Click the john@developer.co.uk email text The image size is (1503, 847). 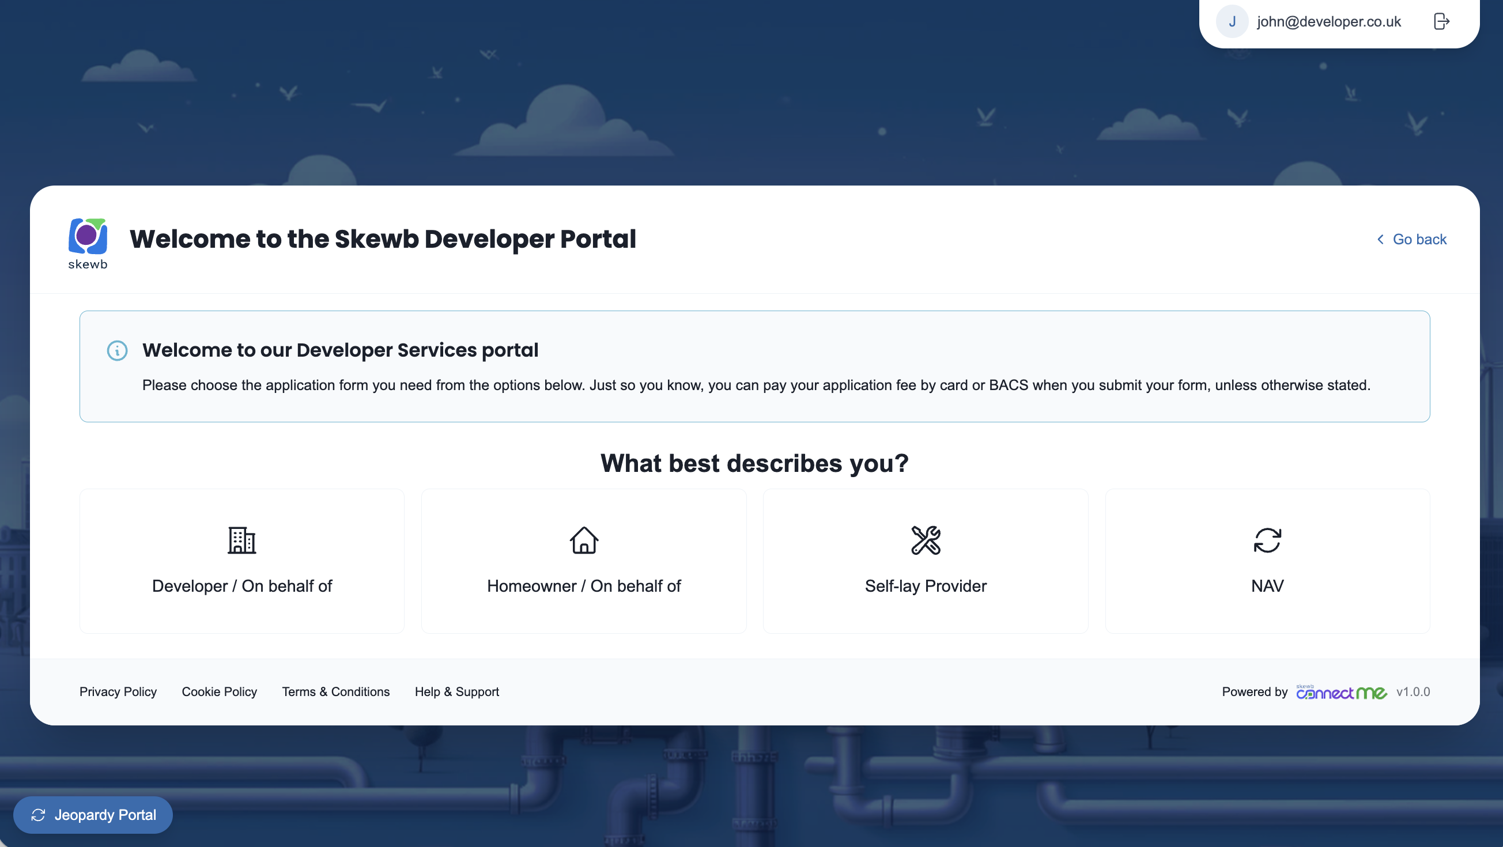pyautogui.click(x=1329, y=21)
